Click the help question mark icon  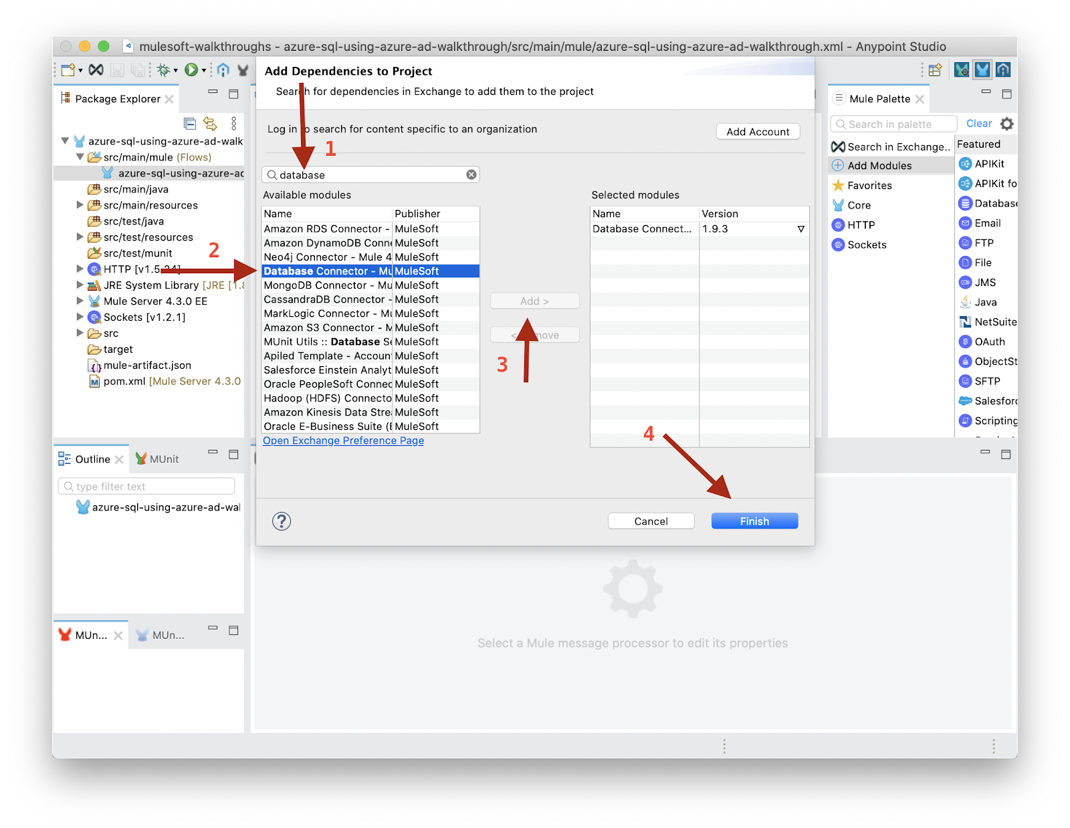point(282,521)
